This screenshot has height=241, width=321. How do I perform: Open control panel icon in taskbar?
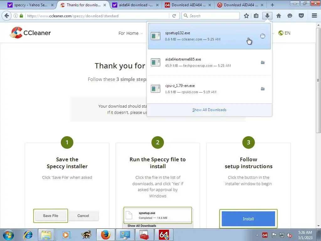pos(125,235)
